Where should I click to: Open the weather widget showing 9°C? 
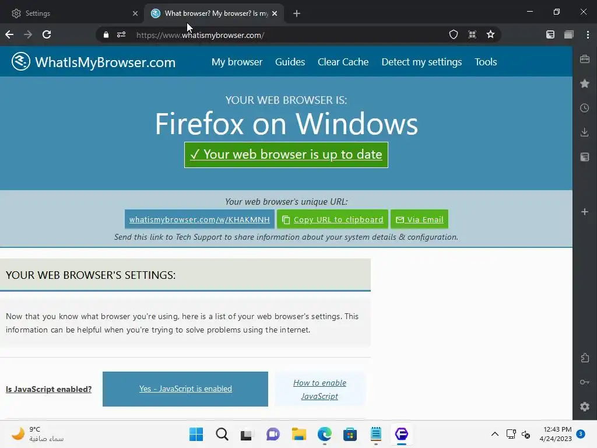(x=37, y=434)
